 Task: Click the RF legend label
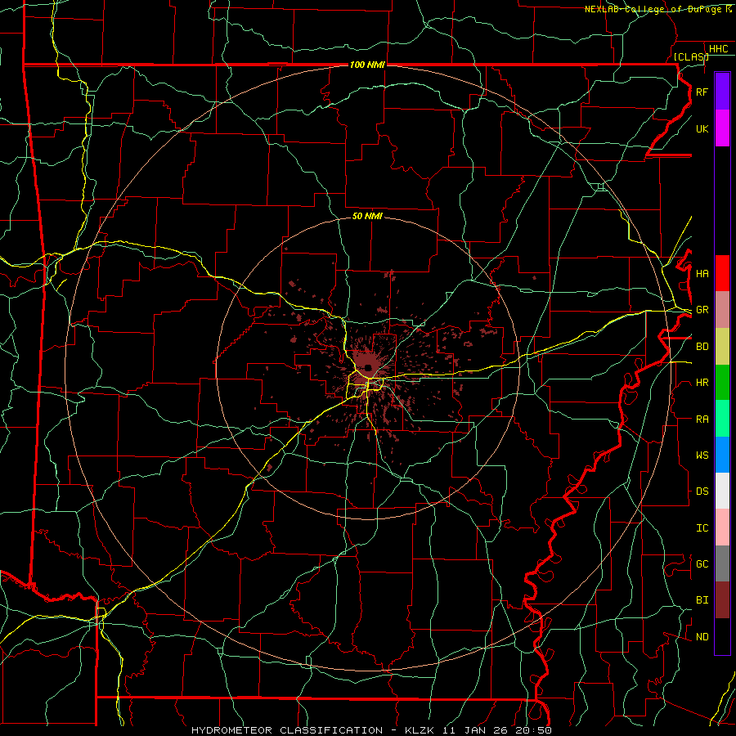click(702, 92)
